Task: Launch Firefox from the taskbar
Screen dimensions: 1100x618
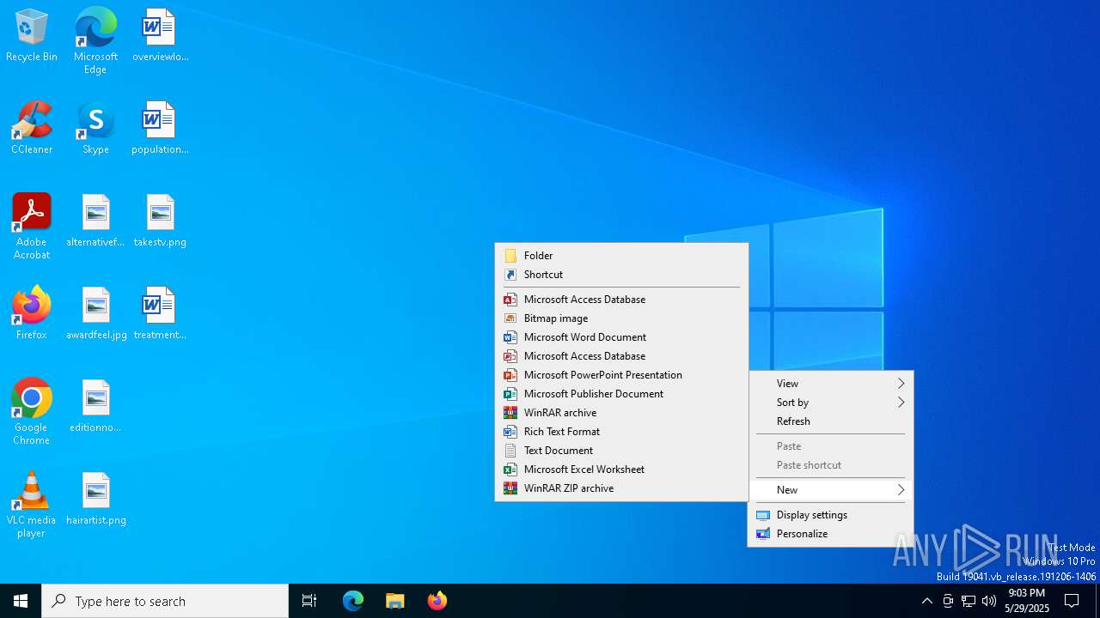Action: click(437, 601)
